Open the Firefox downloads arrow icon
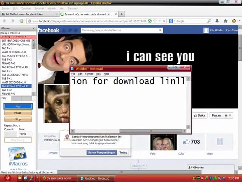Viewport: 242px width, 182px height. pyautogui.click(x=217, y=21)
